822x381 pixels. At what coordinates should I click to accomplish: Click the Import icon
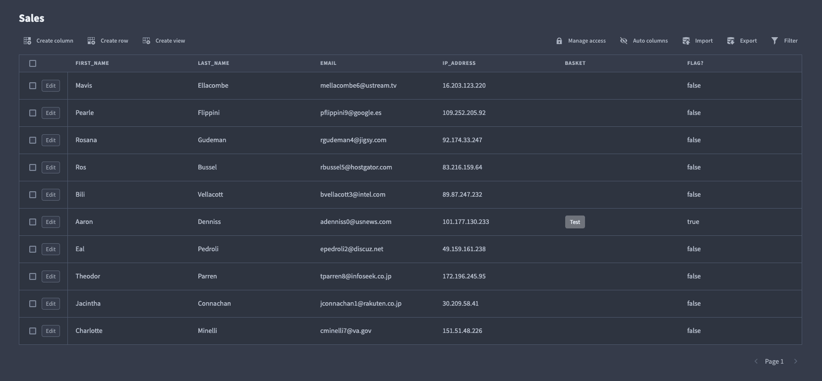pyautogui.click(x=686, y=41)
